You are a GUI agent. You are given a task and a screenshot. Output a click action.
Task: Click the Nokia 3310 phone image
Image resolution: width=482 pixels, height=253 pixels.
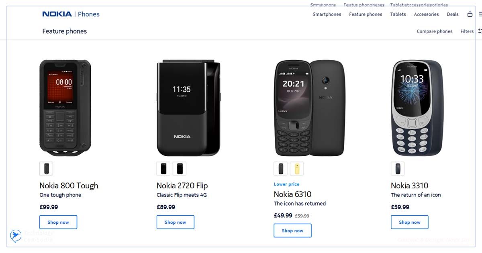pos(417,108)
